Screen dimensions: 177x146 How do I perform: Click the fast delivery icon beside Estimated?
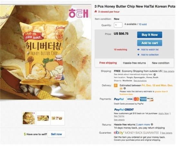coord(116,85)
